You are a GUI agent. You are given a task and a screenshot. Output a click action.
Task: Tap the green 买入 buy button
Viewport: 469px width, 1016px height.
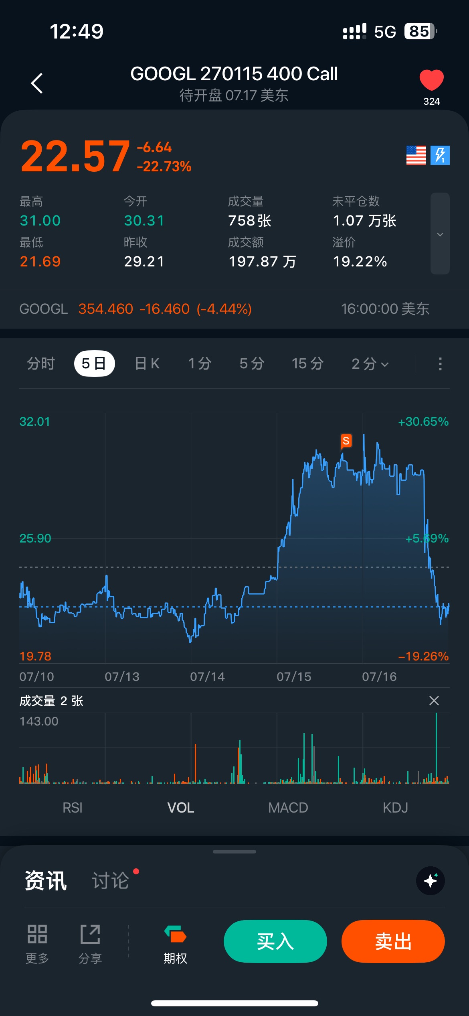[x=275, y=941]
